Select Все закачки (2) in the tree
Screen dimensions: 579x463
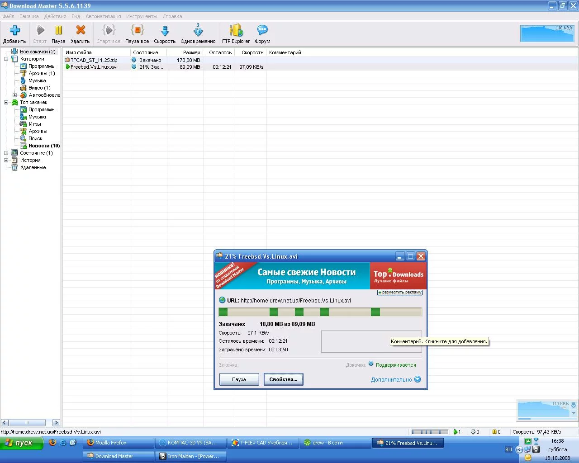coord(37,52)
